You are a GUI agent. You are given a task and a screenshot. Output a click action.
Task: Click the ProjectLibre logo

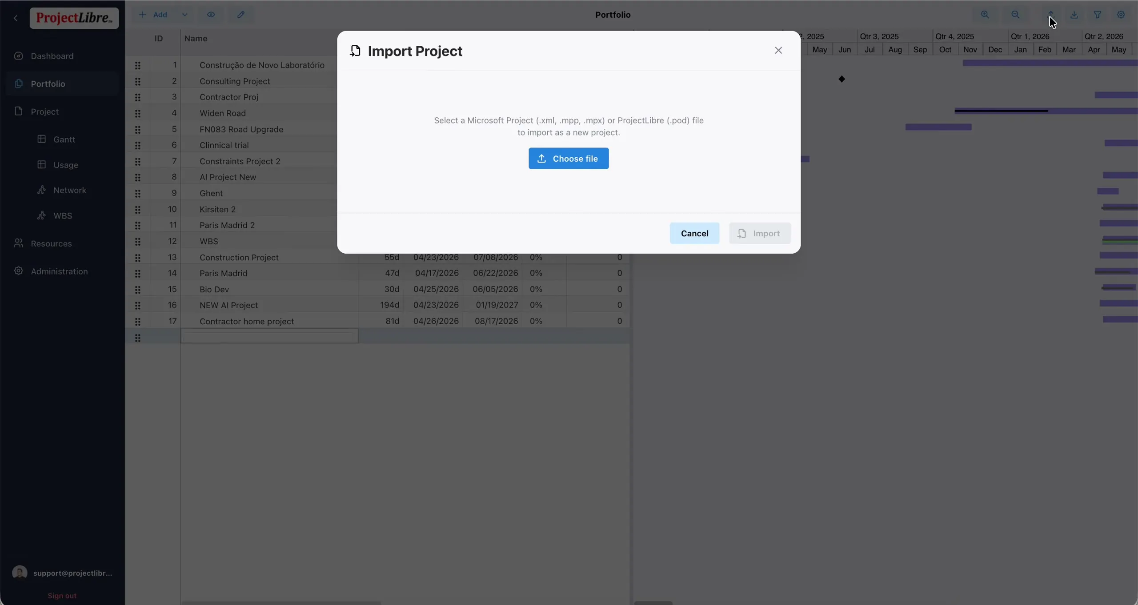(x=74, y=18)
